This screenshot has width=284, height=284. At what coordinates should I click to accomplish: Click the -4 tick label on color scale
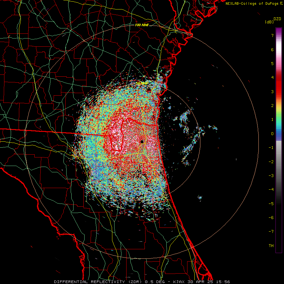[271, 190]
